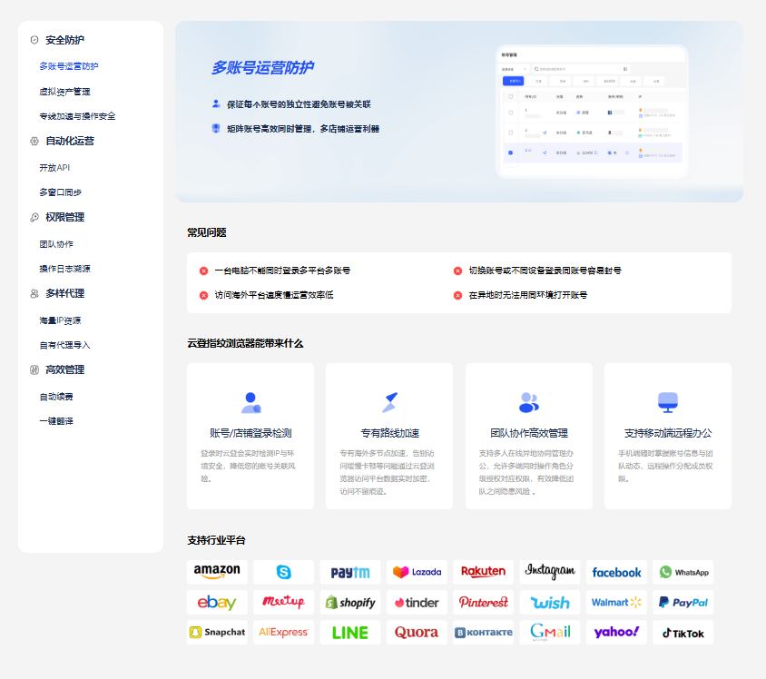Click the 账号/店铺登录检测 user icon
The width and height of the screenshot is (766, 679).
pos(251,402)
